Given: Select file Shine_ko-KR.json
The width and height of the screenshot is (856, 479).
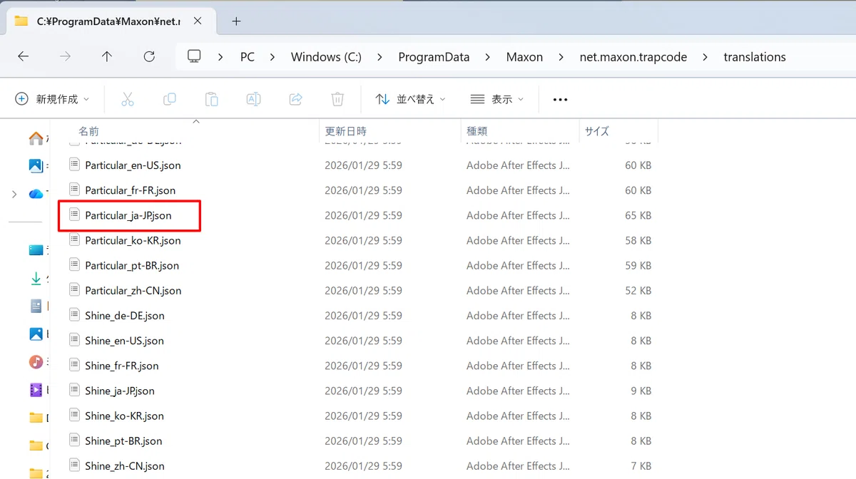Looking at the screenshot, I should click(x=124, y=416).
